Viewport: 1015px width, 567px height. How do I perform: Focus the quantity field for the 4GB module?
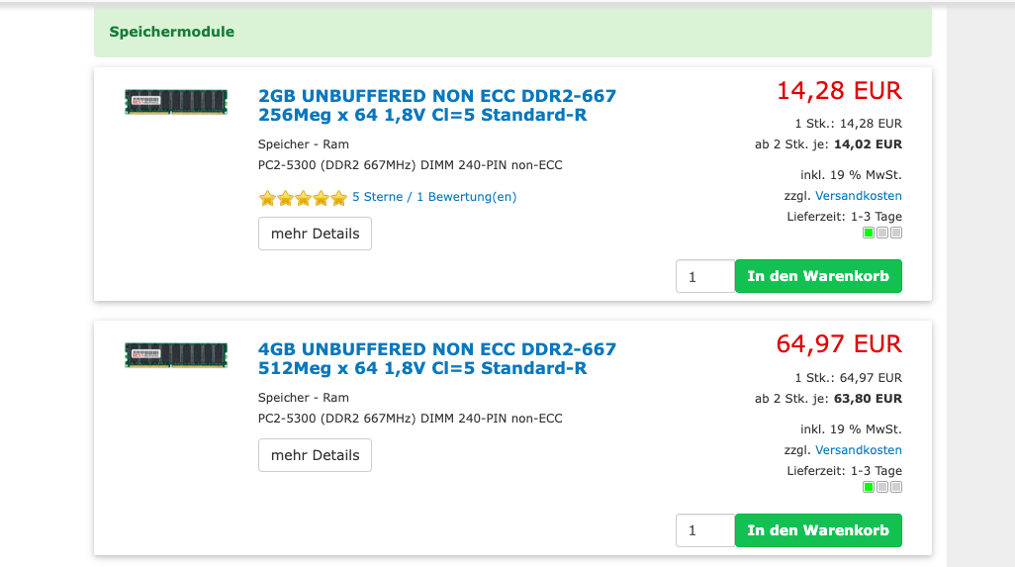[x=704, y=530]
